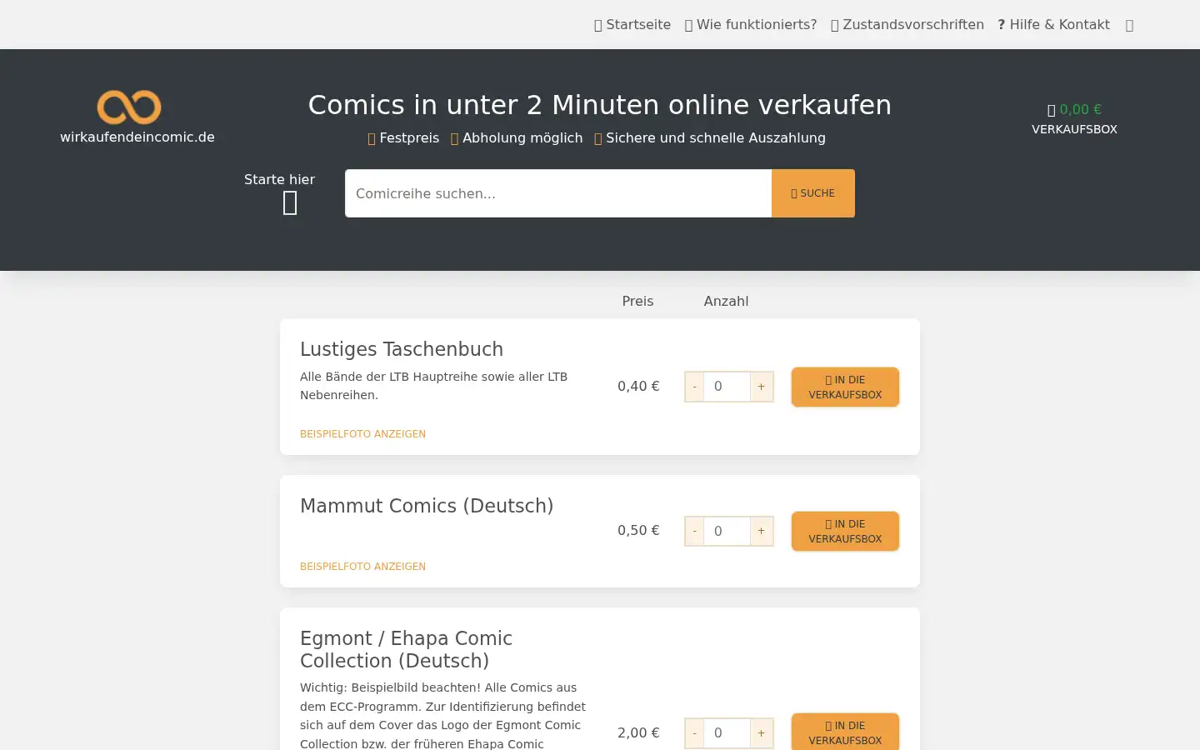Click the 'Anzahl' column header
Image resolution: width=1200 pixels, height=750 pixels.
(726, 302)
